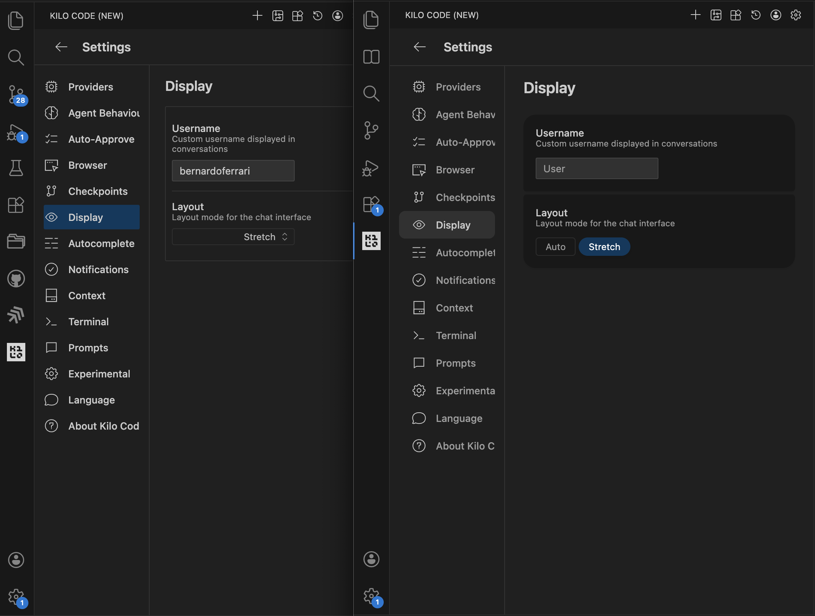
Task: Click the back arrow in the right Settings header
Action: [x=420, y=47]
